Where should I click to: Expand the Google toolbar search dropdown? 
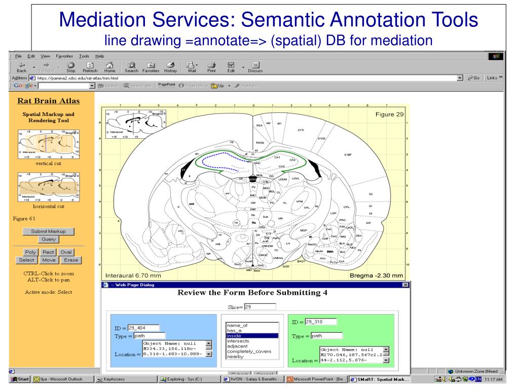click(92, 86)
